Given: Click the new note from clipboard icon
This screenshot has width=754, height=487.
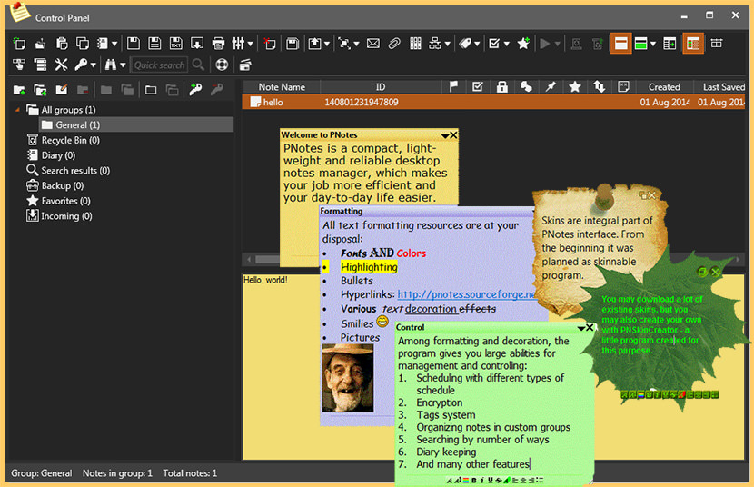Looking at the screenshot, I should [x=62, y=44].
